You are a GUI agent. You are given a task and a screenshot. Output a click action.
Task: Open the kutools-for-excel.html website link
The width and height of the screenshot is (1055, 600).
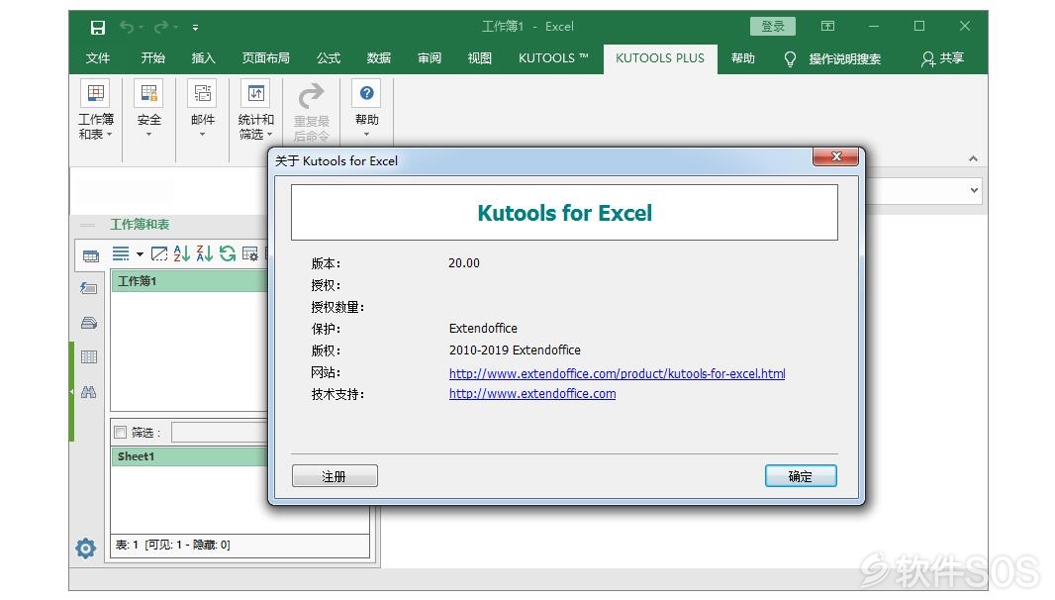click(617, 373)
